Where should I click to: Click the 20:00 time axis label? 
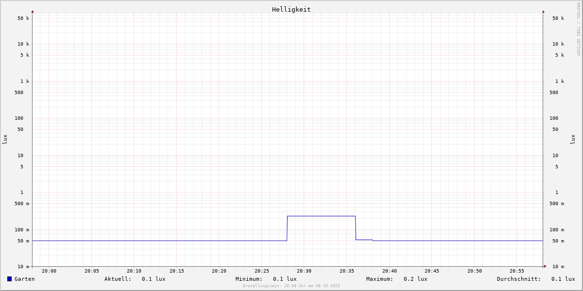click(x=49, y=271)
